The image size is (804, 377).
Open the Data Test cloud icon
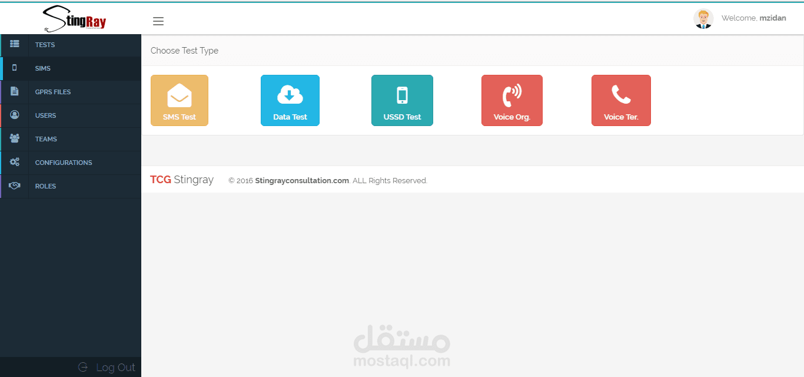click(x=290, y=94)
